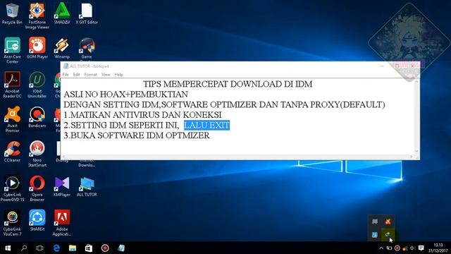451x254 pixels.
Task: Switch to Notepad taskbar button
Action: click(121, 248)
